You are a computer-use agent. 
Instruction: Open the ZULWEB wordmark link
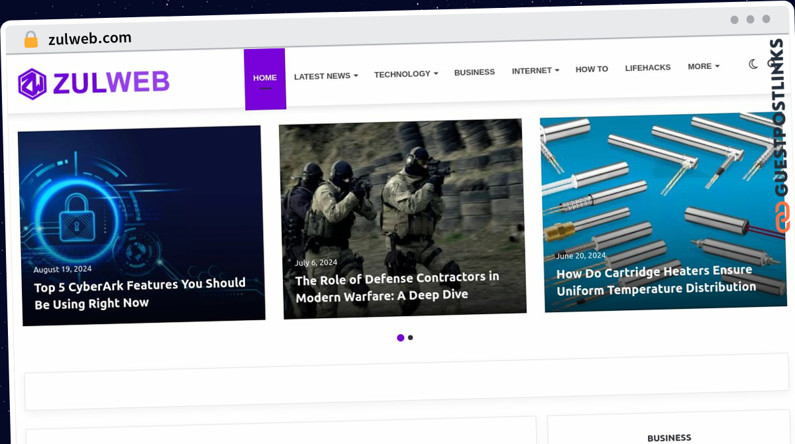[111, 83]
